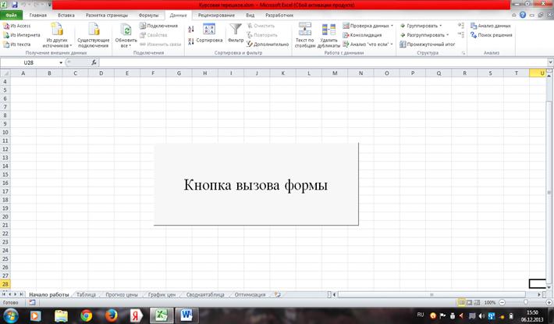554x324 pixels.
Task: Open Google Chrome from the taskbar
Action: point(86,315)
